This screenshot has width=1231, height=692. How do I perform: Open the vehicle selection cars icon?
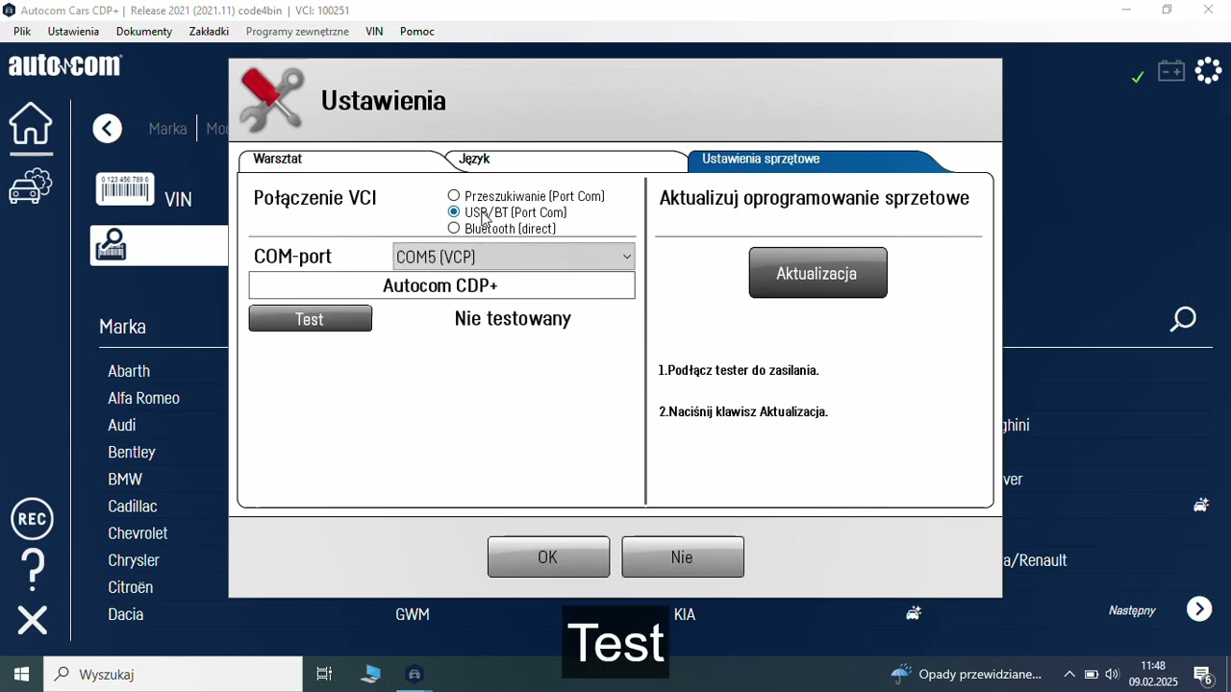[31, 186]
